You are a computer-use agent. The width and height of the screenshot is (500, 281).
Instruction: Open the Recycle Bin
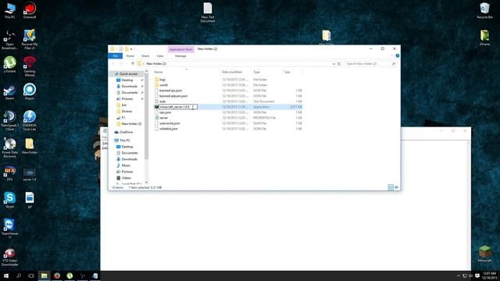484,11
